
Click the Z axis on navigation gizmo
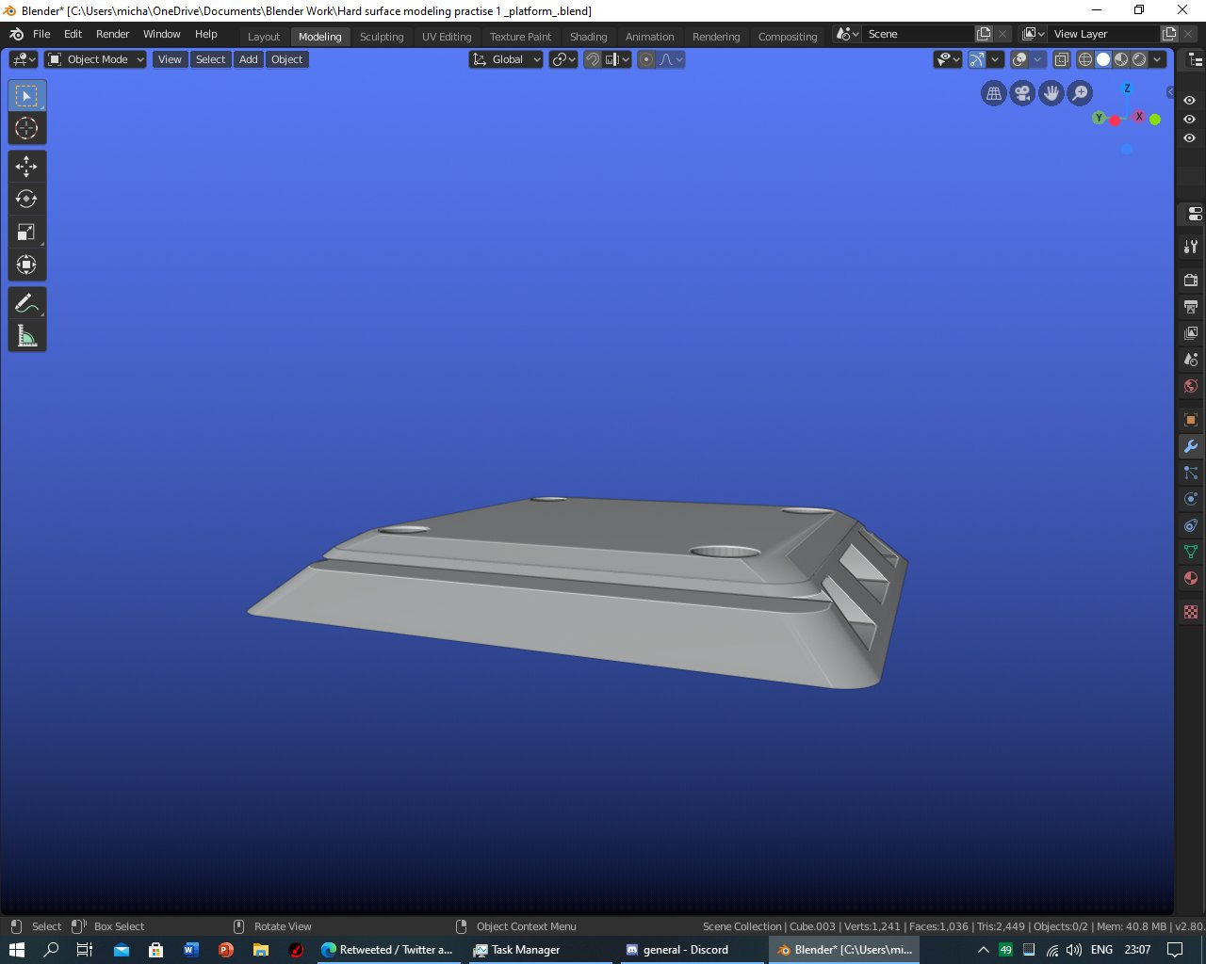[1127, 89]
